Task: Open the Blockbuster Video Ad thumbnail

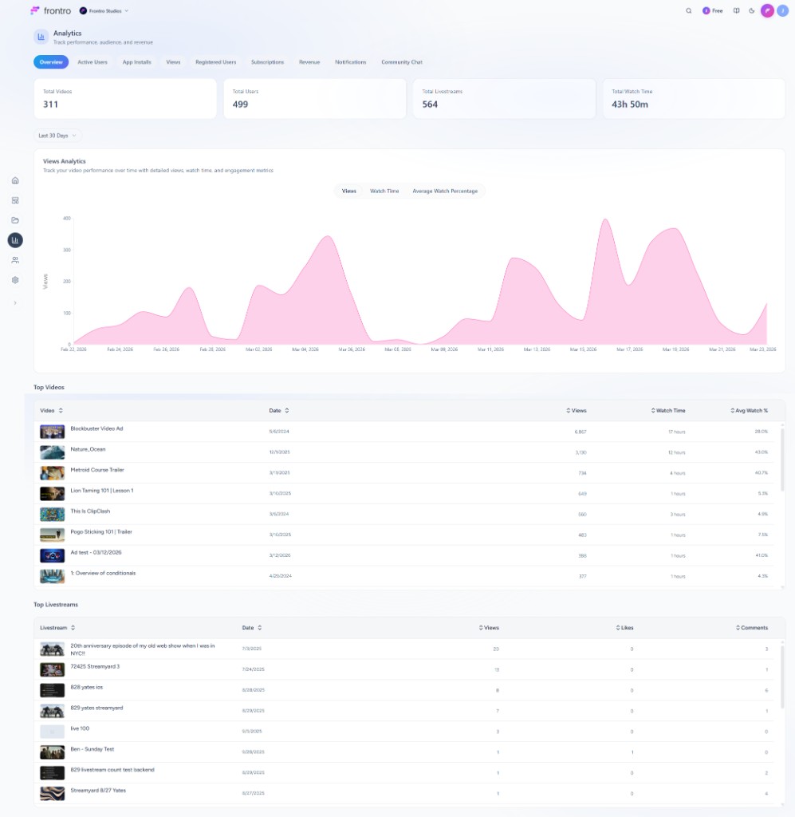Action: pos(53,432)
